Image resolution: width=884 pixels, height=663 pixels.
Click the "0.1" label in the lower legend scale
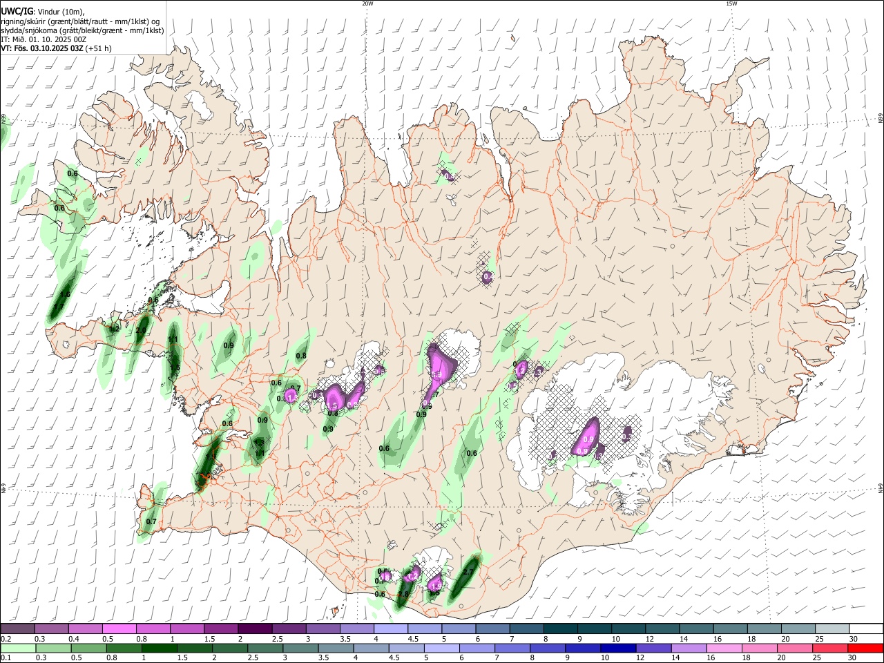pyautogui.click(x=5, y=657)
